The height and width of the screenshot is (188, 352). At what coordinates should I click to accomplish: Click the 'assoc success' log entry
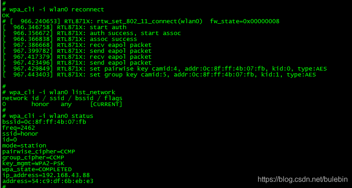(x=70, y=39)
